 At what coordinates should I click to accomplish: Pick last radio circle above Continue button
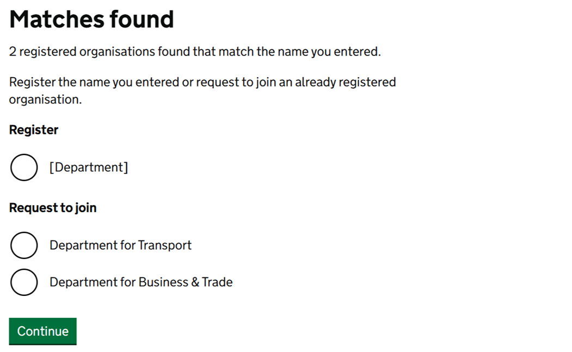(x=24, y=282)
